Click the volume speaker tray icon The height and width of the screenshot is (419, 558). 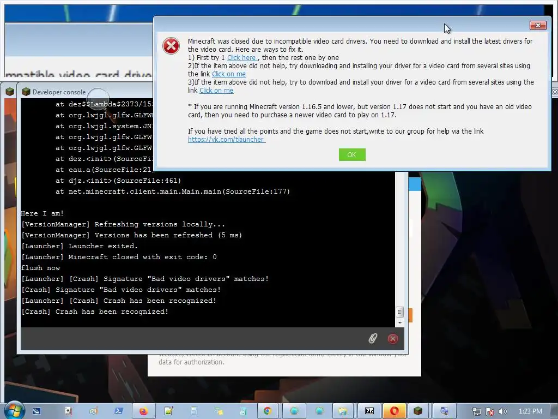coord(502,411)
